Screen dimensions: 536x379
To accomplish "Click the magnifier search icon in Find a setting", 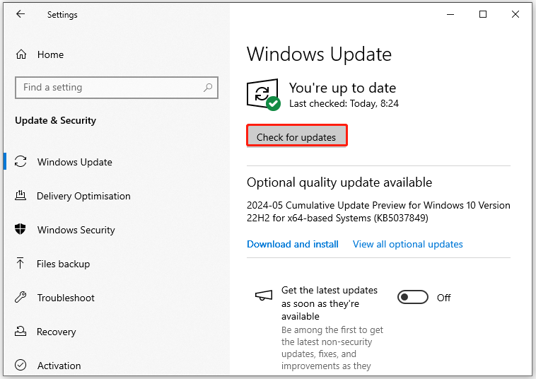I will click(208, 88).
